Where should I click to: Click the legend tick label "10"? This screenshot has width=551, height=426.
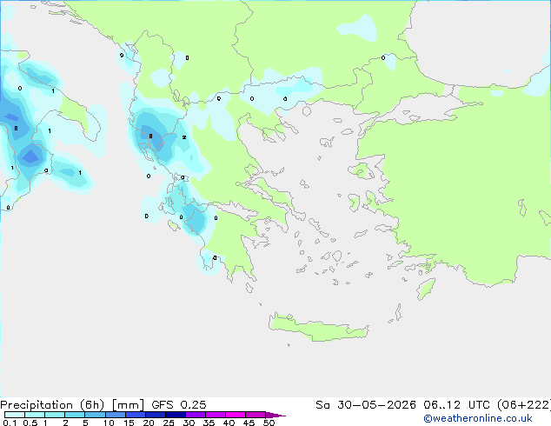tap(109, 423)
